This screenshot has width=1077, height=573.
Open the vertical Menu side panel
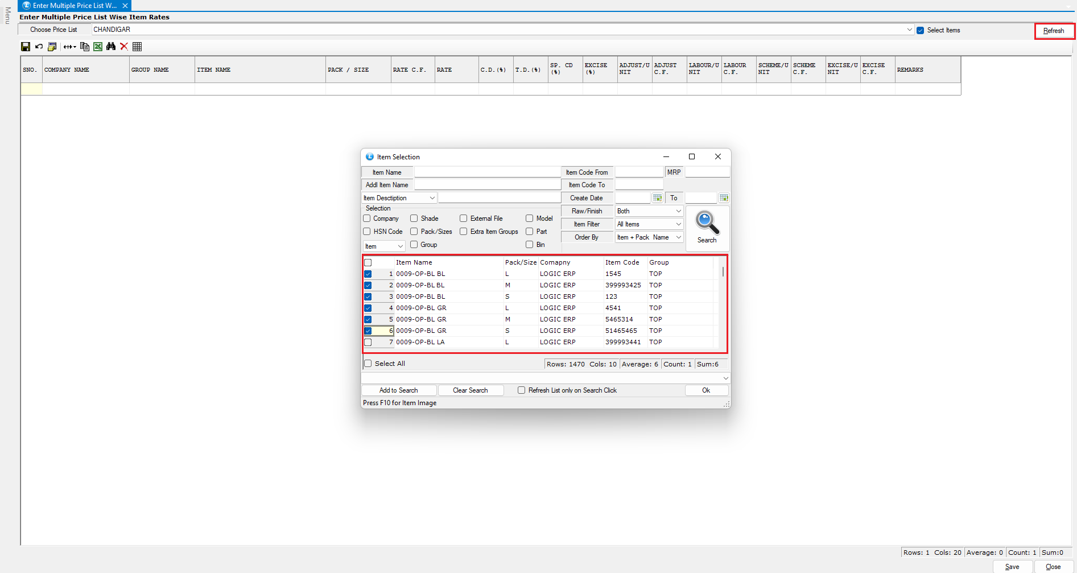7,15
